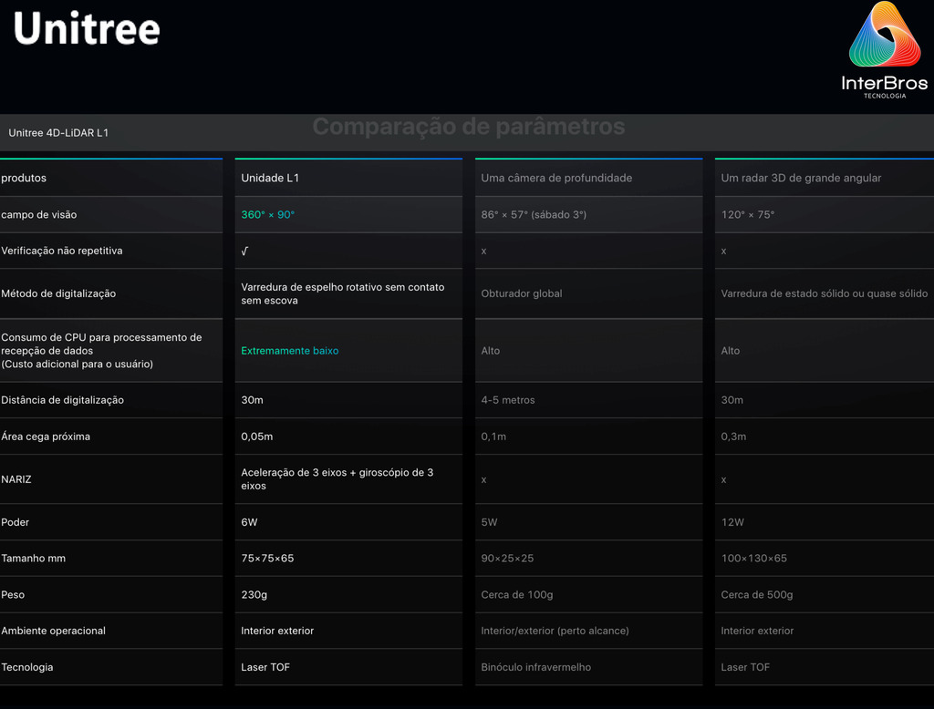Click the '30m' value under Unidade L1
Image resolution: width=934 pixels, height=709 pixels.
[252, 400]
